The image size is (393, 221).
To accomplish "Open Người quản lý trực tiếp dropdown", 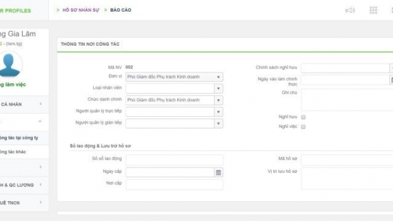I will (174, 112).
